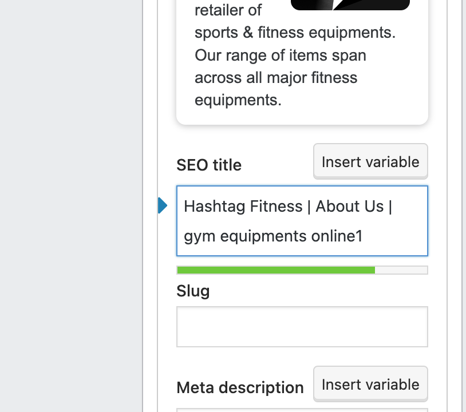Image resolution: width=466 pixels, height=412 pixels.
Task: Click Insert variable button for SEO title
Action: pos(370,162)
